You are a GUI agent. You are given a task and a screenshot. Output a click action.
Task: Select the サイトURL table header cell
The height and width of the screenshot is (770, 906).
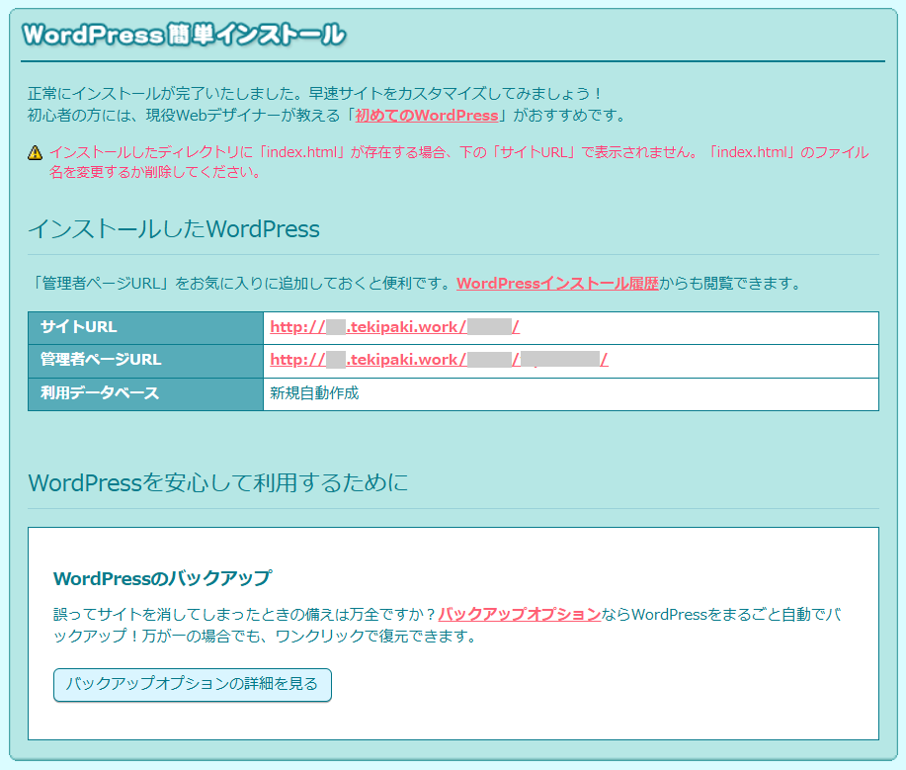145,327
